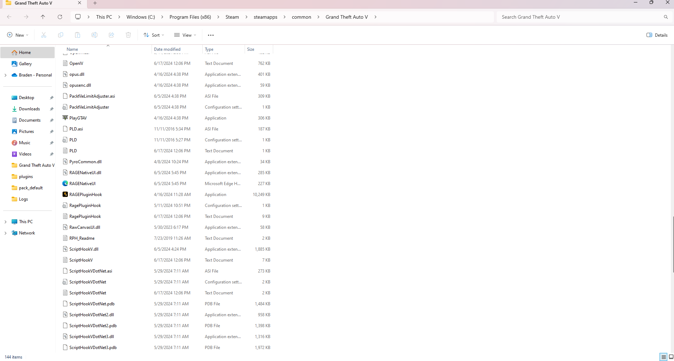Open plugins folder in navigation pane

click(x=26, y=177)
